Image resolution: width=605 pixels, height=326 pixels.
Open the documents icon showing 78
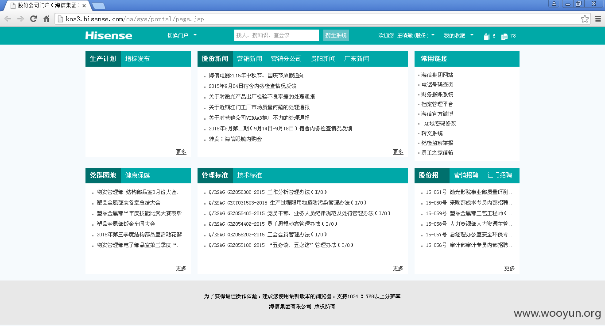(504, 36)
